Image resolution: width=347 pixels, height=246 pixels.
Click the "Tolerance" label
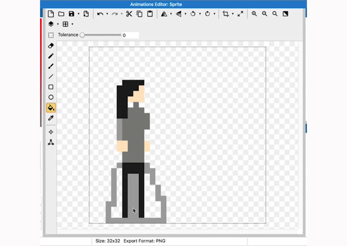[68, 35]
